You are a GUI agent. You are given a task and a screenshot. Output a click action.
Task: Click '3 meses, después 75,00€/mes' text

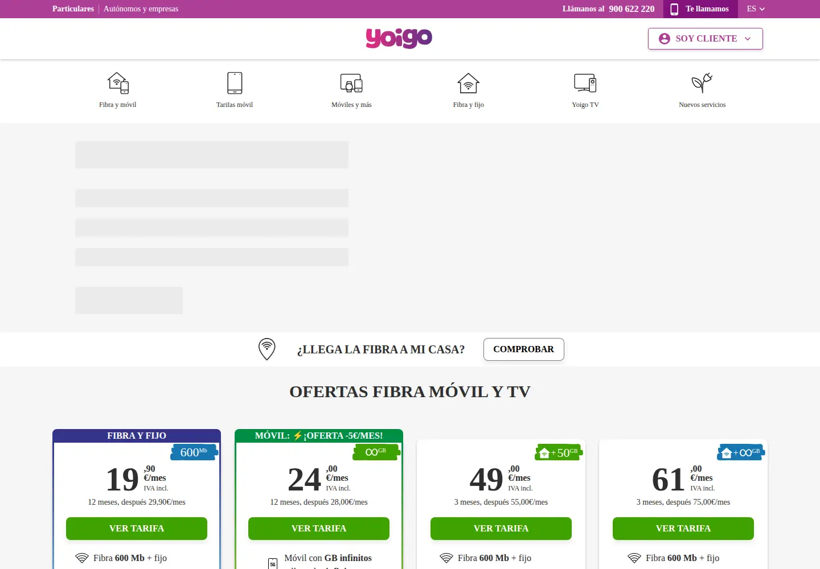[x=683, y=502]
